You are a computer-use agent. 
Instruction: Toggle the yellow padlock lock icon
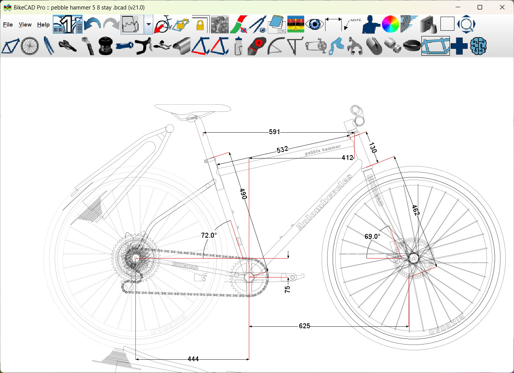(x=200, y=25)
